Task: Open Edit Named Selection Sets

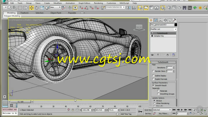Action: (x=103, y=8)
